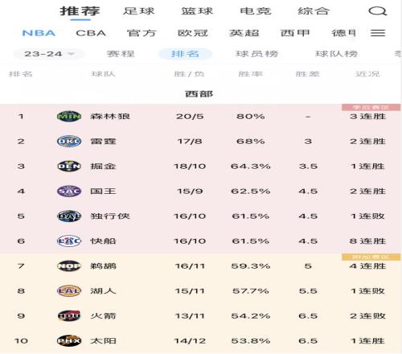Select the partially visible 德甲 league tab
Image resolution: width=402 pixels, height=354 pixels.
click(344, 33)
